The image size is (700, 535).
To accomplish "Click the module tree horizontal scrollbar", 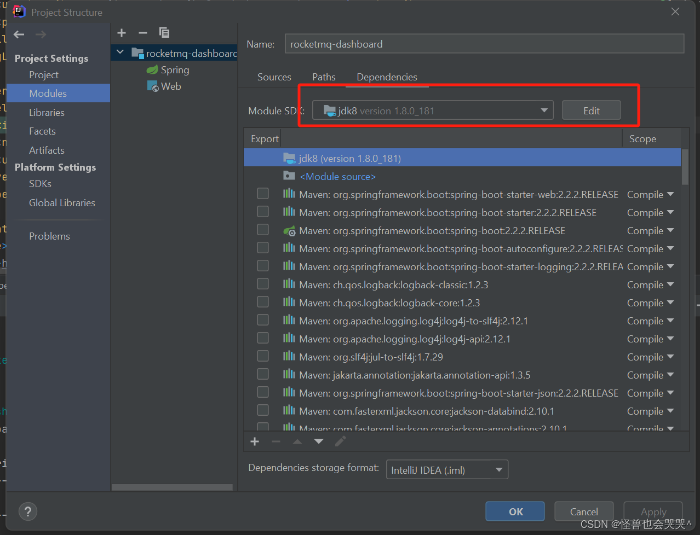I will tap(172, 487).
